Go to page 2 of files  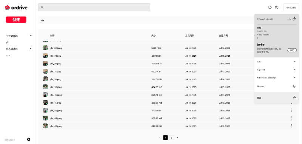pos(171,138)
